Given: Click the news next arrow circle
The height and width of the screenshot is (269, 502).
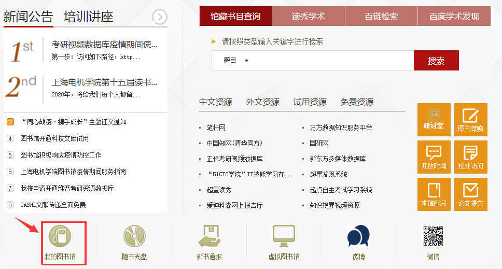Looking at the screenshot, I should pyautogui.click(x=160, y=17).
